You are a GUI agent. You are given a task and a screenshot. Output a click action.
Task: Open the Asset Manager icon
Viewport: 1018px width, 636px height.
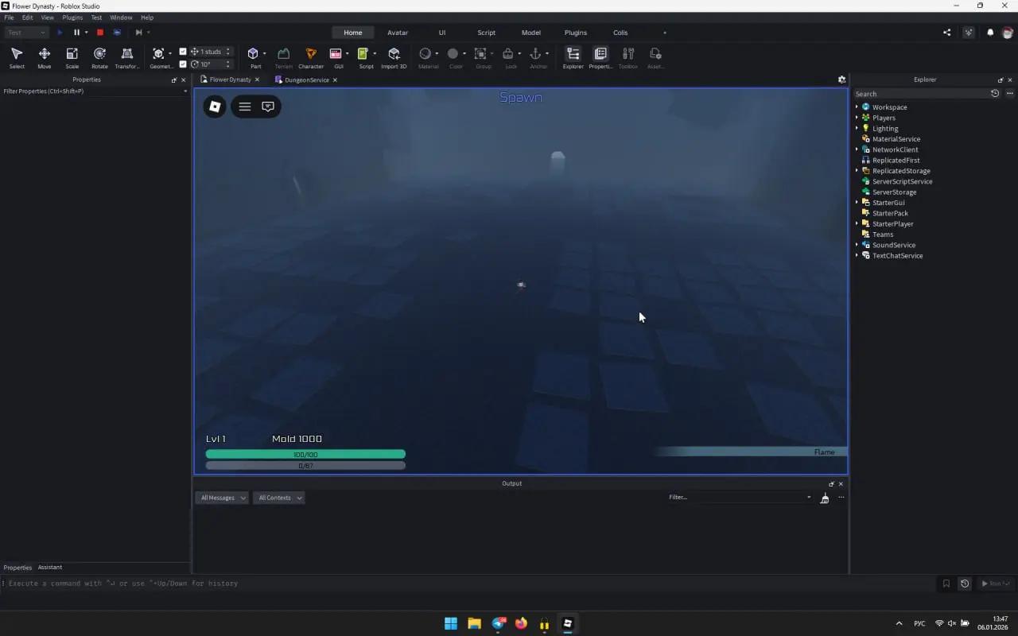click(655, 57)
